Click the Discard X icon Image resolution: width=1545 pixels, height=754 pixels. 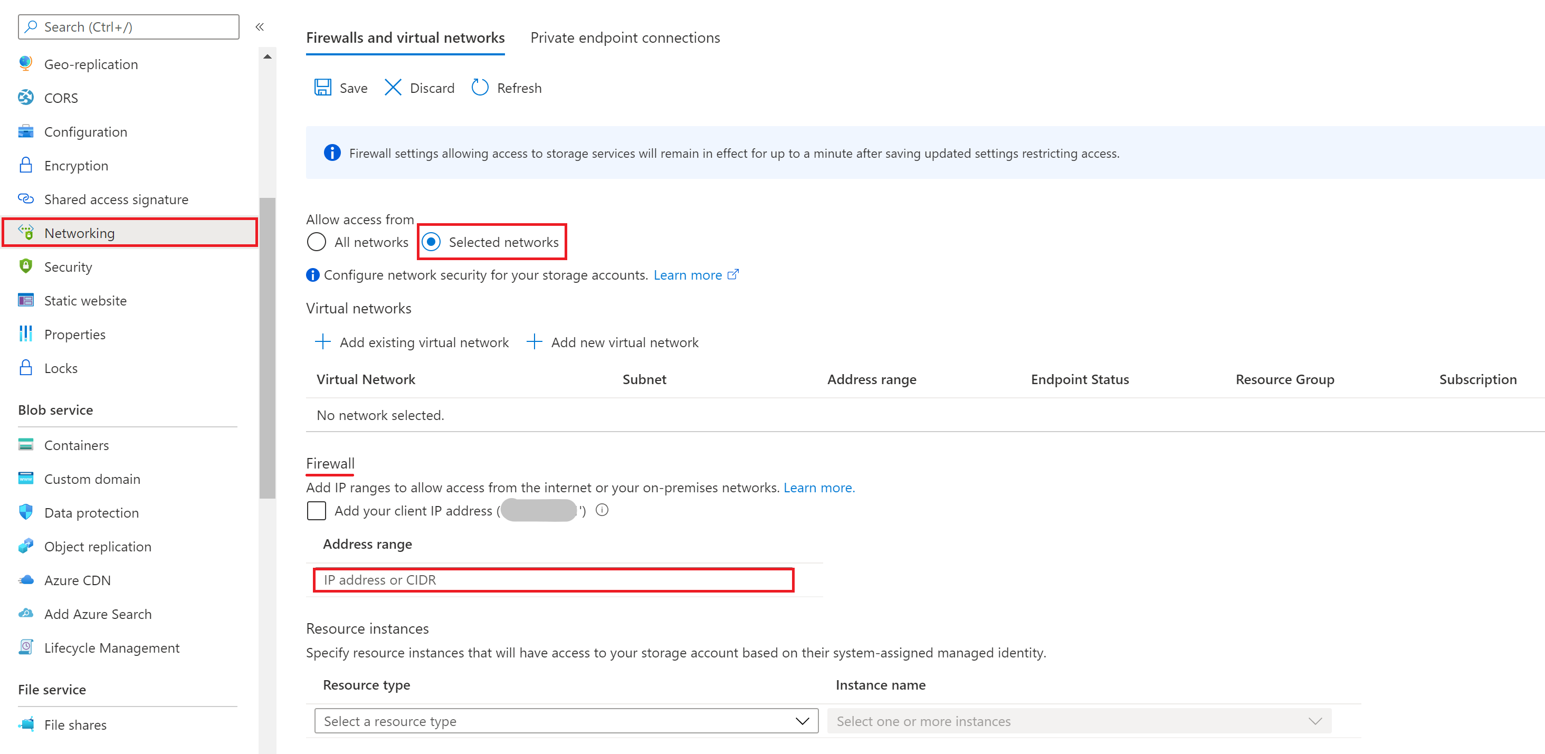[x=393, y=88]
